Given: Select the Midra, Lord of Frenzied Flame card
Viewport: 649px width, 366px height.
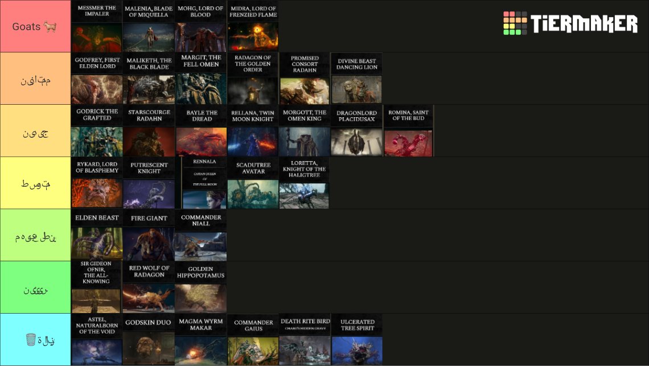Looking at the screenshot, I should click(253, 26).
